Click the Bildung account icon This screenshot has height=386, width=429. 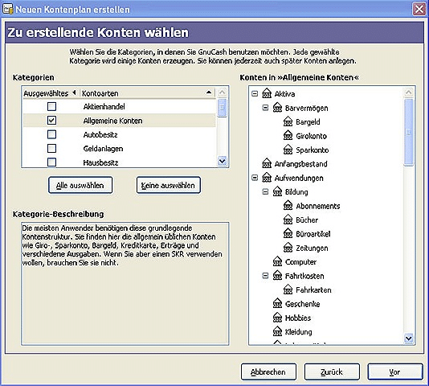click(x=277, y=191)
